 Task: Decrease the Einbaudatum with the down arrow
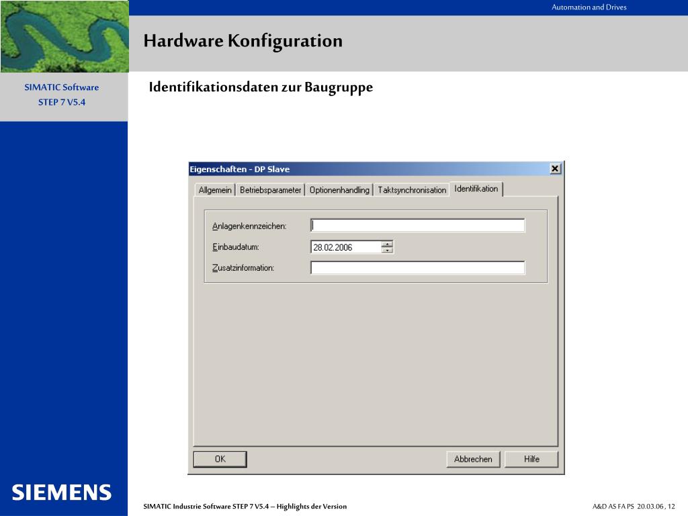[387, 250]
